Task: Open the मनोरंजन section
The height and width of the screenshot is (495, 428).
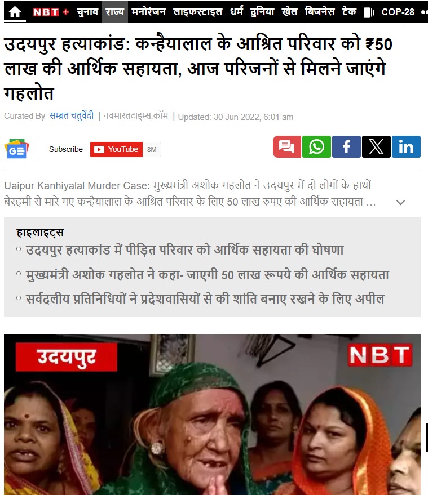Action: click(148, 12)
